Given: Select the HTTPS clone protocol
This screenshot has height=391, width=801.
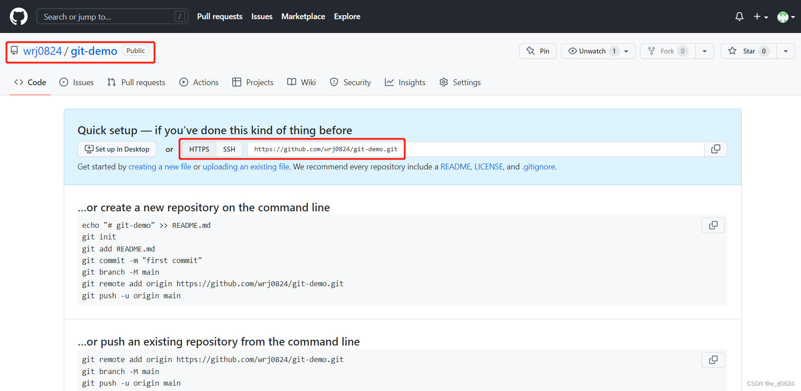Looking at the screenshot, I should pos(199,149).
